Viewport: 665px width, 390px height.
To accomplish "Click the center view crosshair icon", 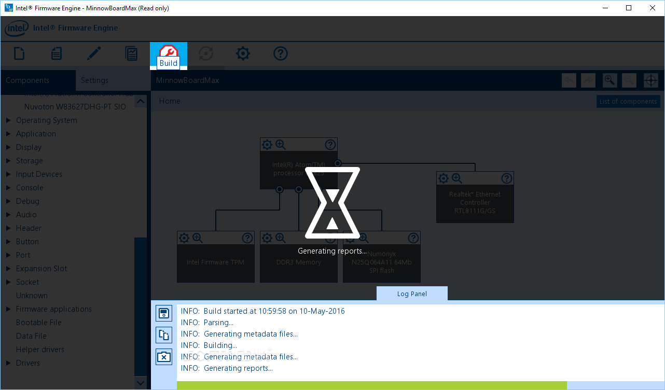I will point(651,80).
